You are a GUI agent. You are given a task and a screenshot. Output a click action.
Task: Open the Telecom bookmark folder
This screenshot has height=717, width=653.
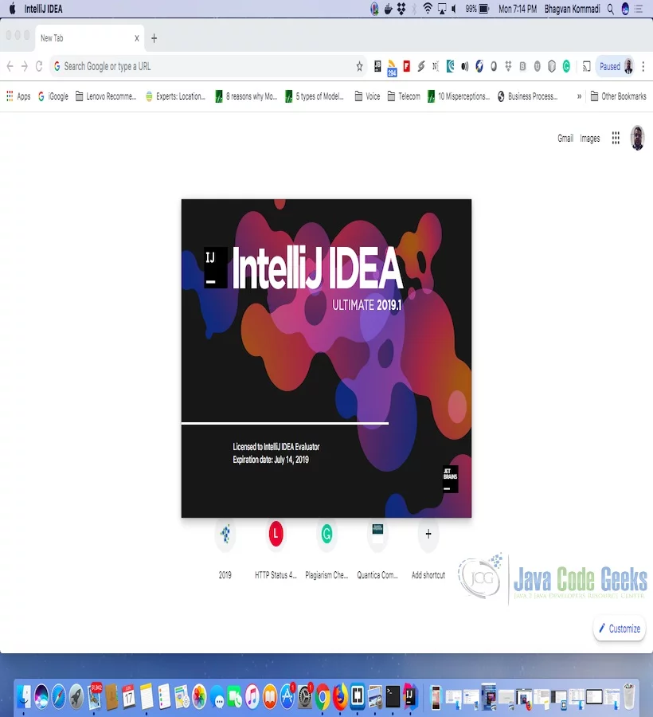(404, 96)
